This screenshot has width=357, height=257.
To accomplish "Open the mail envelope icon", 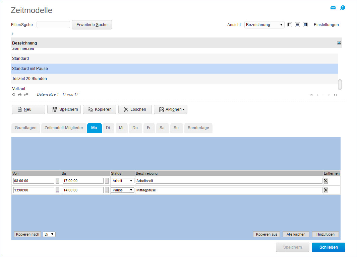I will pos(333,8).
